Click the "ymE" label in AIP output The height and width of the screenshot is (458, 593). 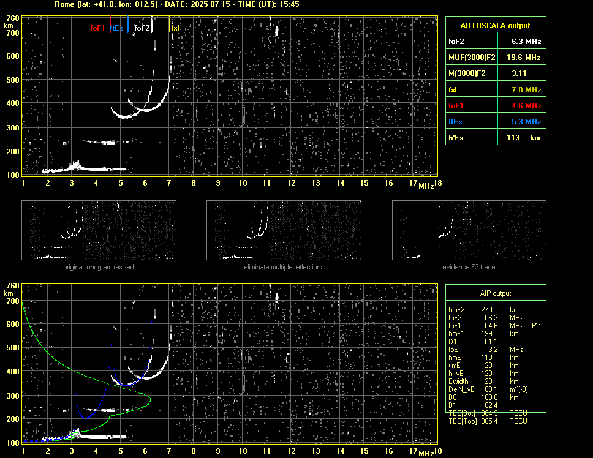(454, 366)
